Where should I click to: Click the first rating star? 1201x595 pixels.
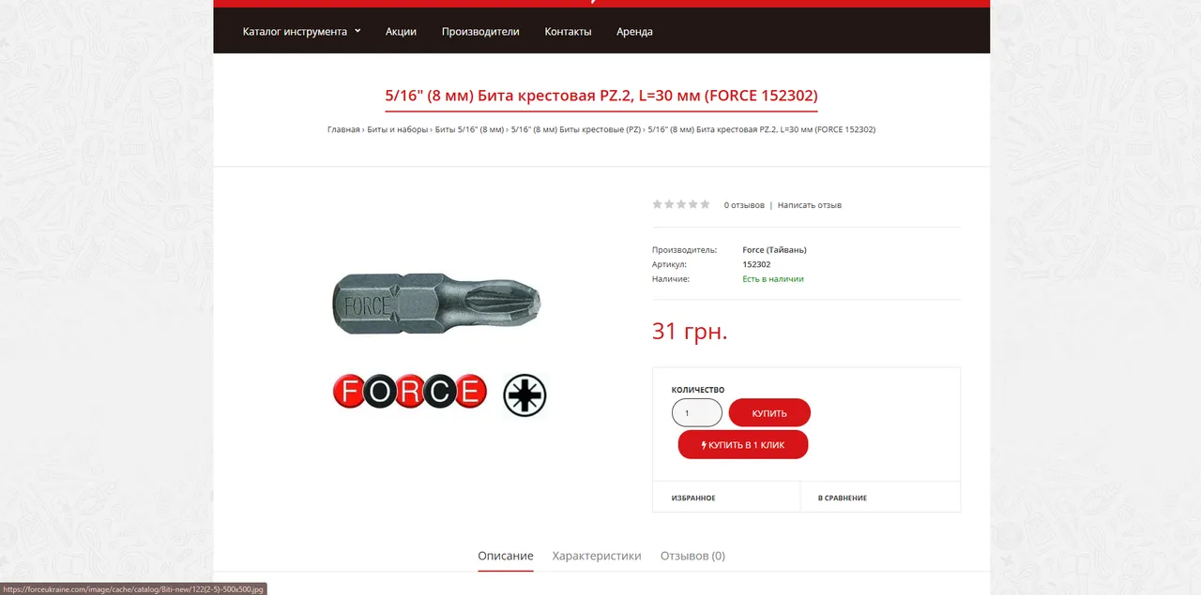(x=658, y=204)
